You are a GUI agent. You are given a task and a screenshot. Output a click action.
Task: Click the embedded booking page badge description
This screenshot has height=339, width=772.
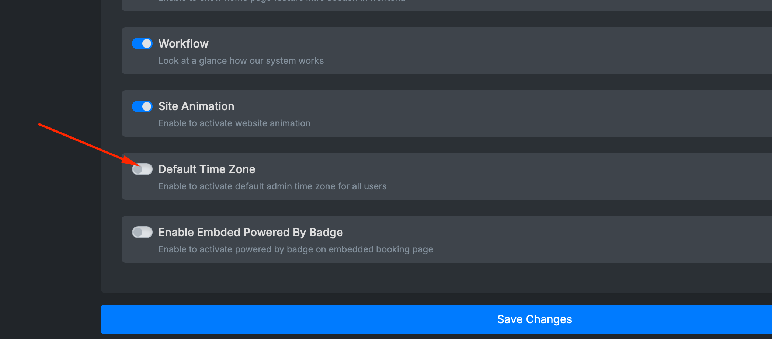coord(296,249)
